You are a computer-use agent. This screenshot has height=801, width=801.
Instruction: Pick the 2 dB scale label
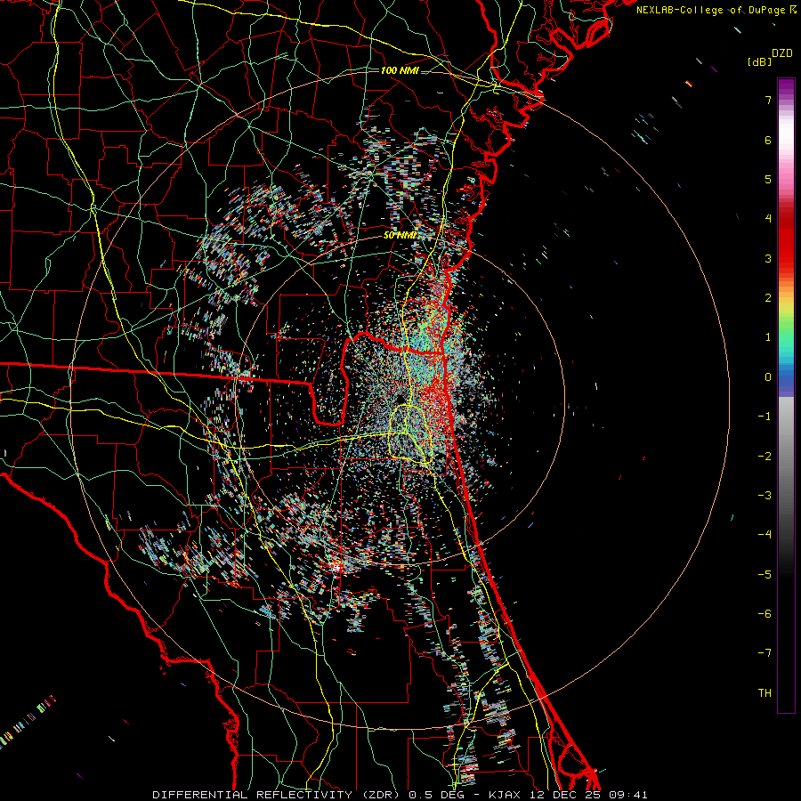coord(768,298)
